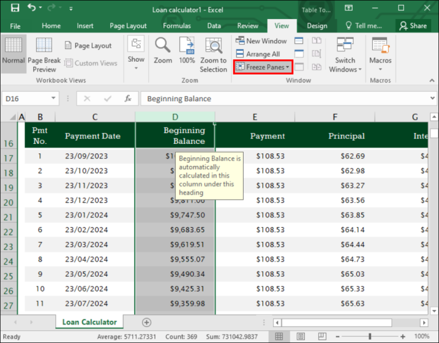This screenshot has width=439, height=343.
Task: Click the zoom slider handle in status bar
Action: (x=370, y=336)
